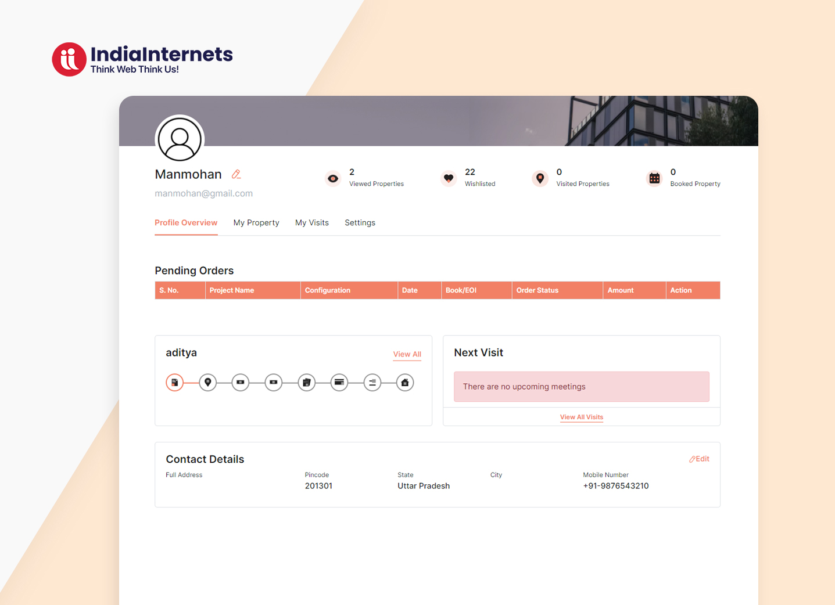Click the Wishlisted label
835x605 pixels.
click(480, 184)
